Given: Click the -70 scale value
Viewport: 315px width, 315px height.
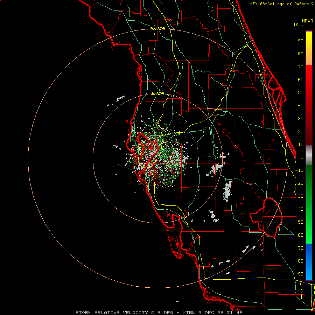Looking at the screenshot, I should (299, 248).
